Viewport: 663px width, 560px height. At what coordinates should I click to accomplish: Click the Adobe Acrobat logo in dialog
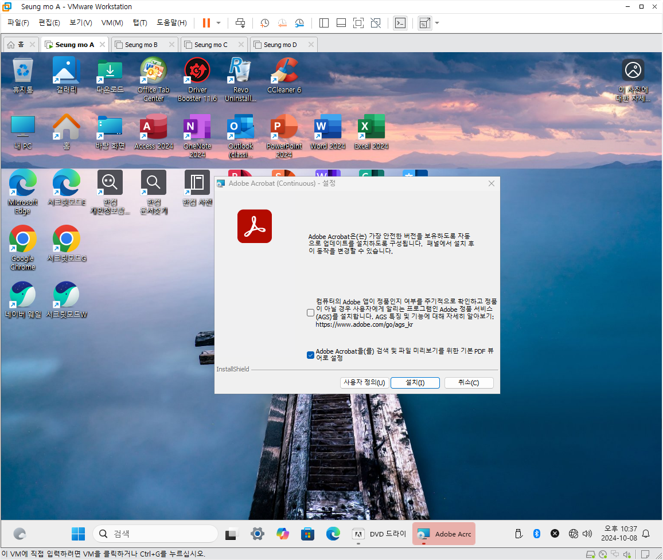click(255, 226)
